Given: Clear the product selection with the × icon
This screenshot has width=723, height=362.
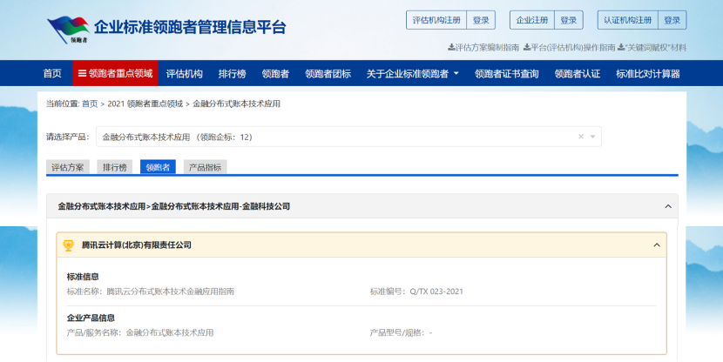Looking at the screenshot, I should [581, 137].
